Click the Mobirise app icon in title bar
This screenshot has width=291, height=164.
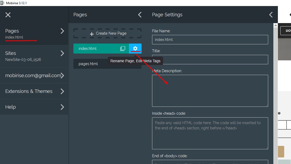coord(3,3)
